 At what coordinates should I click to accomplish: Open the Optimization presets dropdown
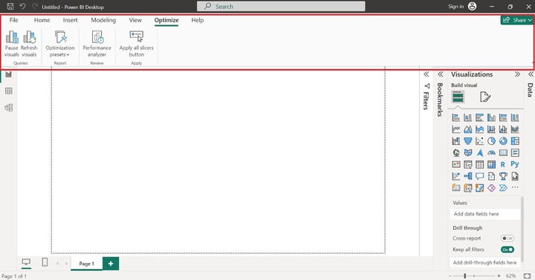60,44
